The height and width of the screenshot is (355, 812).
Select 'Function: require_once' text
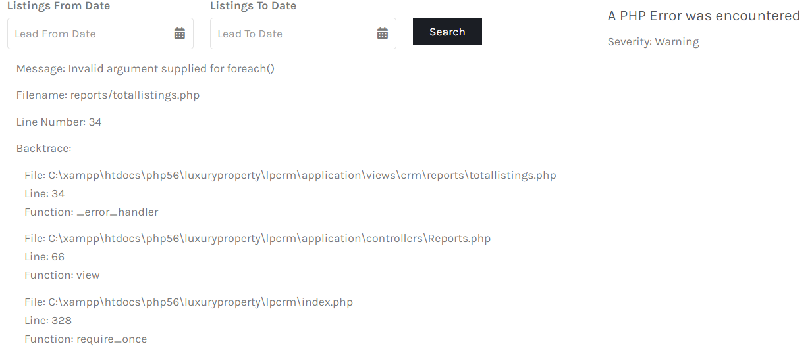[x=86, y=339]
